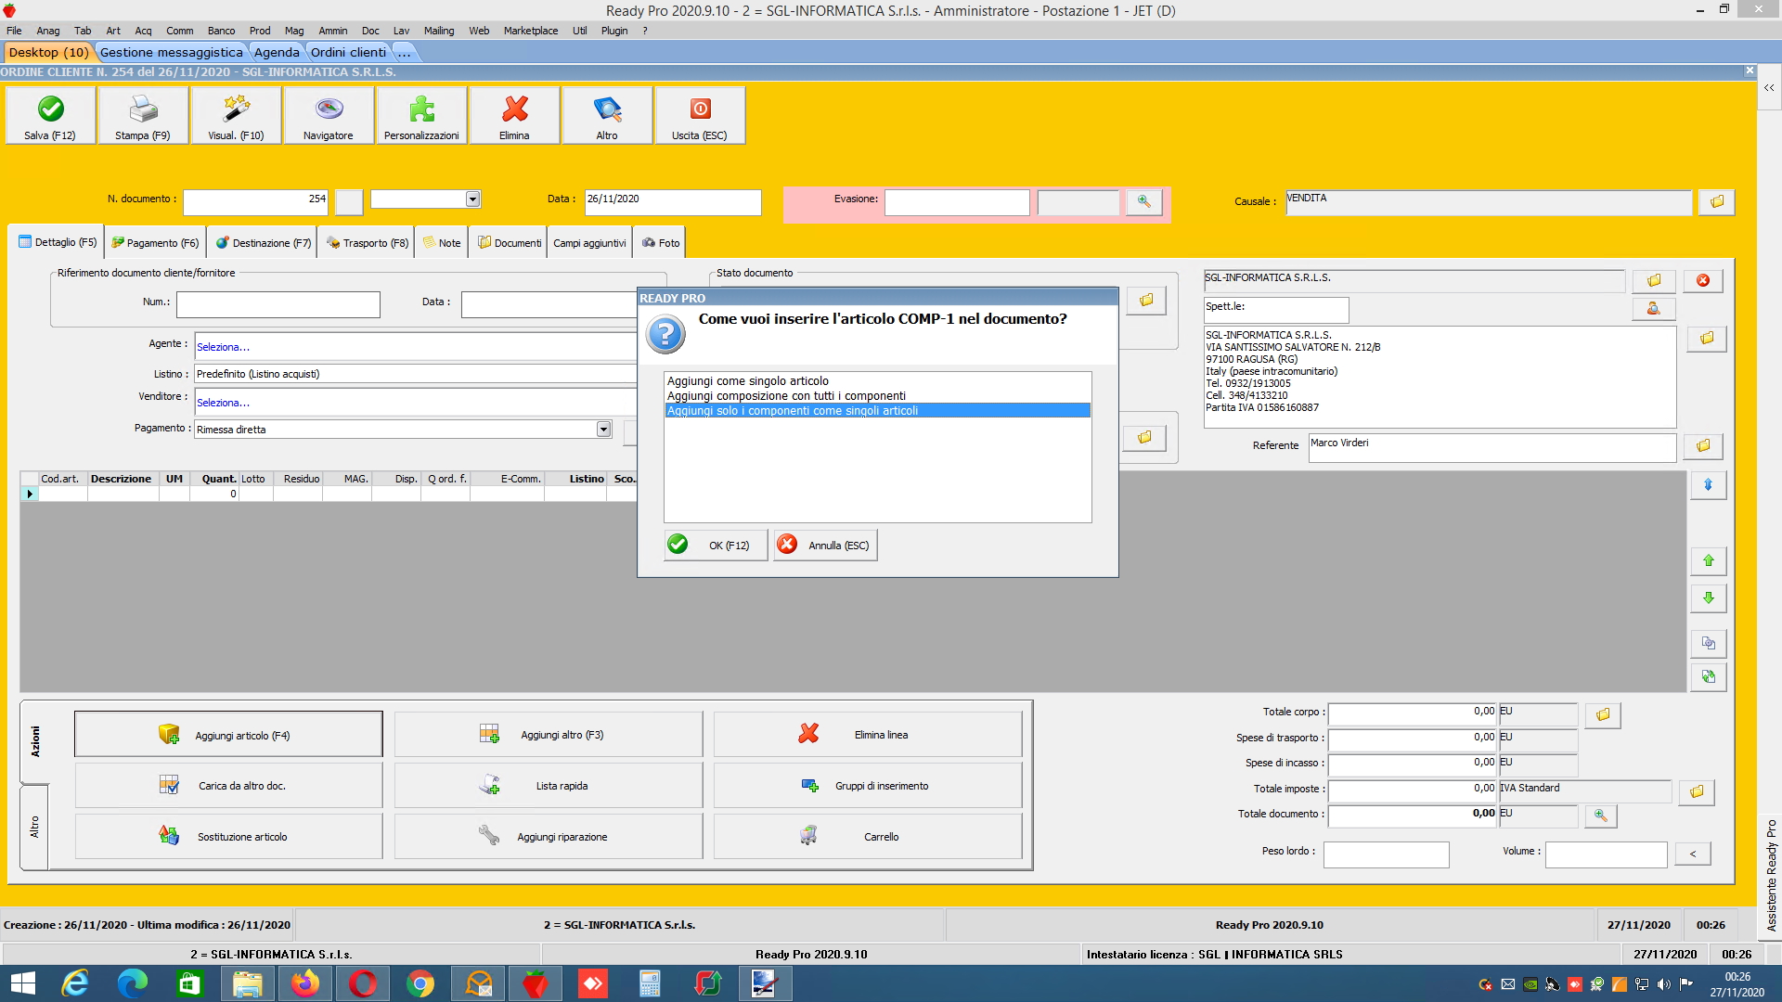This screenshot has width=1782, height=1002.
Task: Open Carrello cart button
Action: point(868,837)
